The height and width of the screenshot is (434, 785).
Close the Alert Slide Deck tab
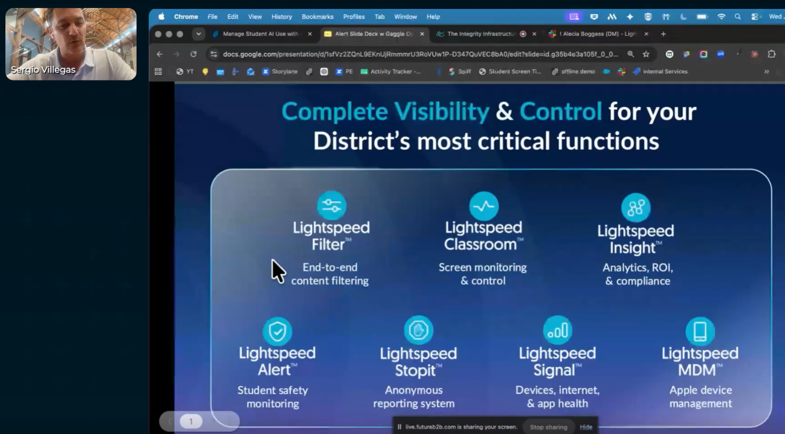point(422,34)
